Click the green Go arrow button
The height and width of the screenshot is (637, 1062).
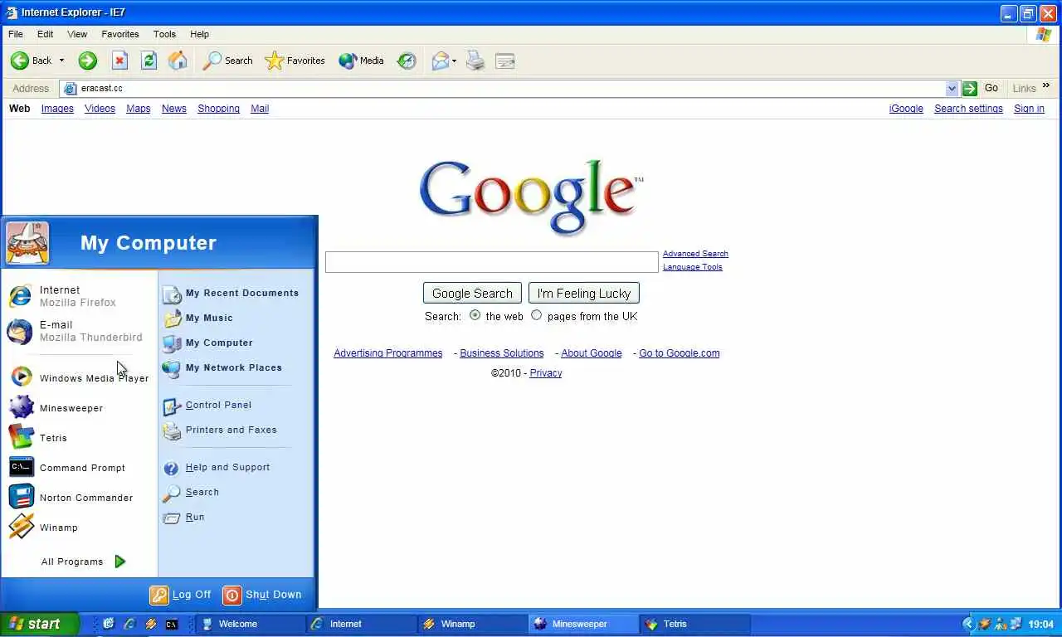[969, 88]
